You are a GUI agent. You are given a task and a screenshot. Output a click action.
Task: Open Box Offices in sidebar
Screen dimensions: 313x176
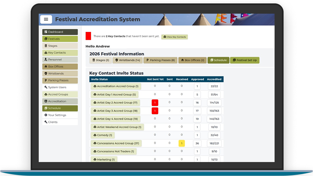(x=60, y=67)
